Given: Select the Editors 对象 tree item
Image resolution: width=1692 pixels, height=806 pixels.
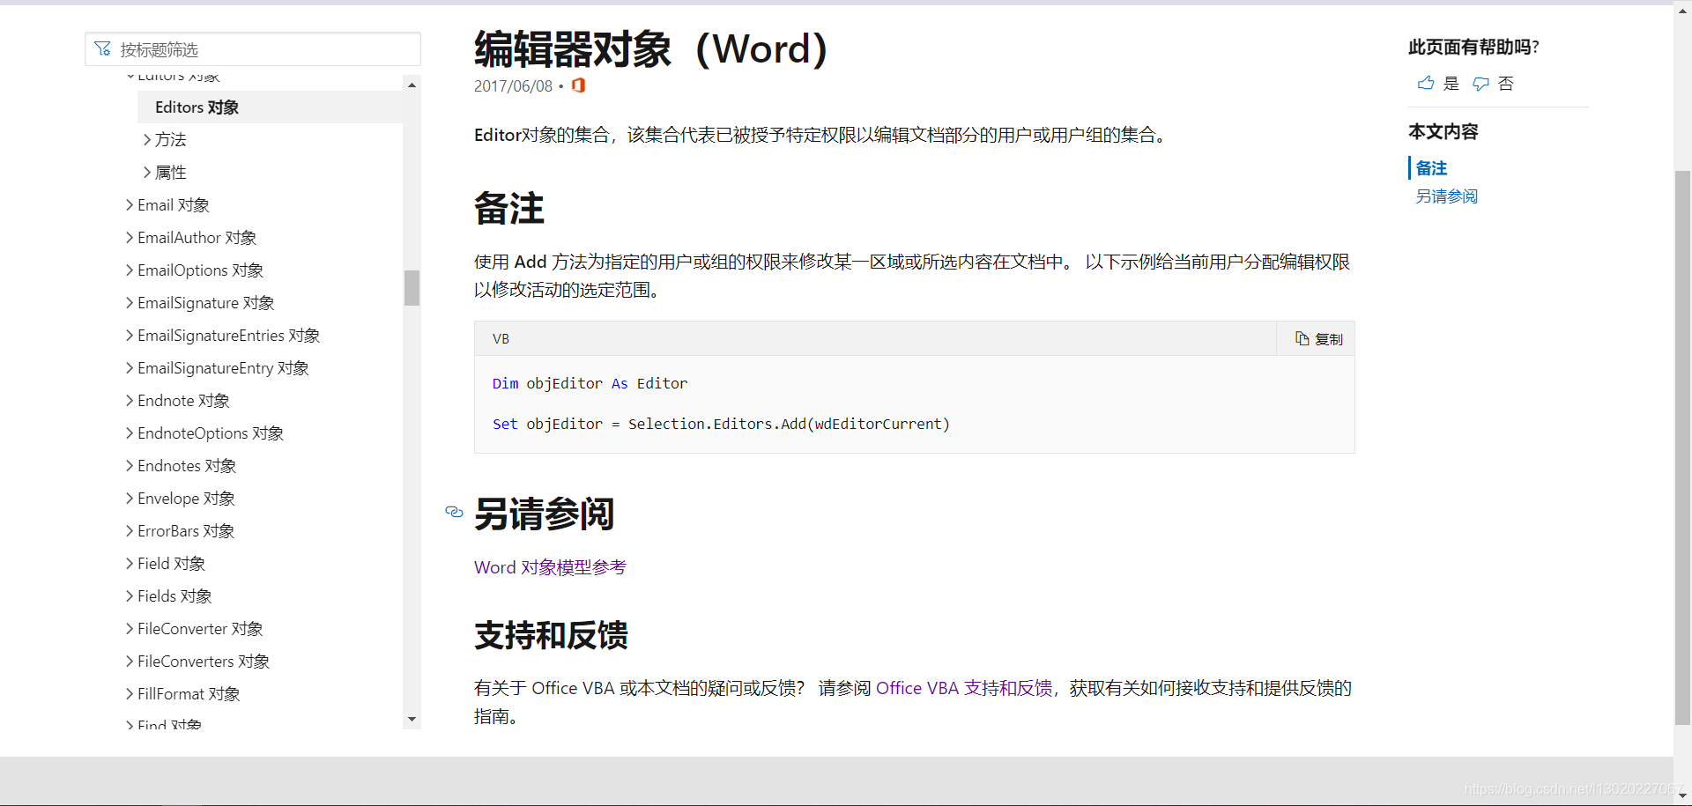Looking at the screenshot, I should pyautogui.click(x=270, y=107).
